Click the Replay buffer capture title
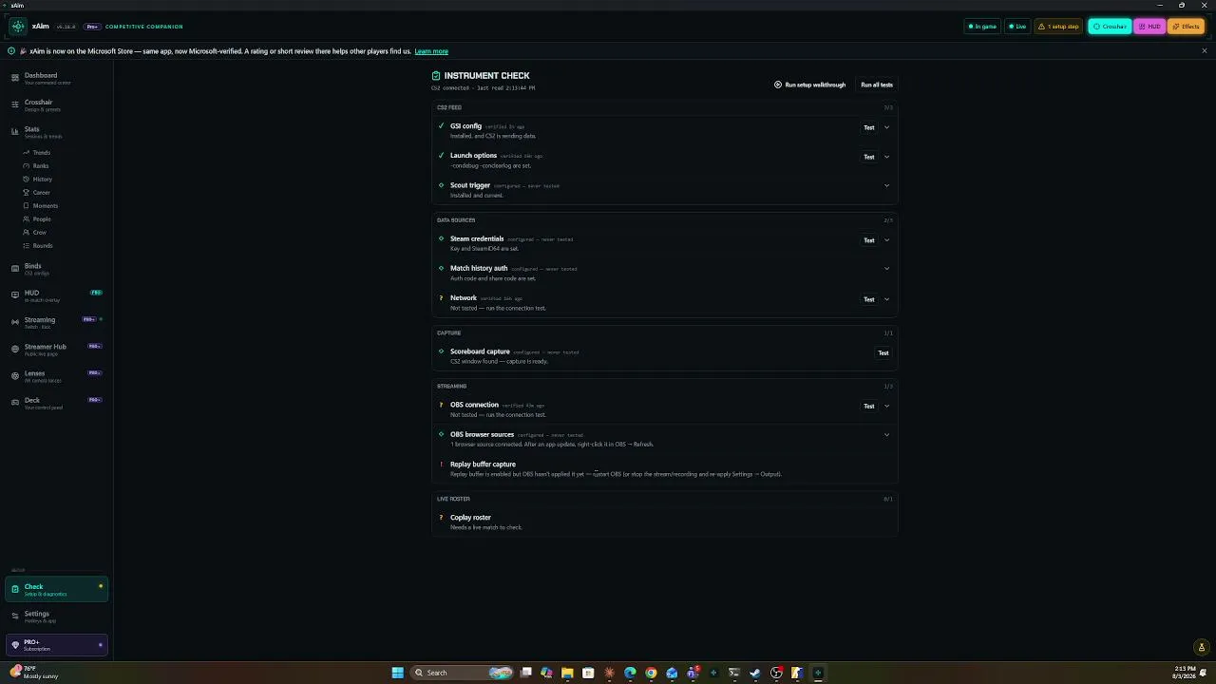This screenshot has width=1216, height=684. coord(483,465)
